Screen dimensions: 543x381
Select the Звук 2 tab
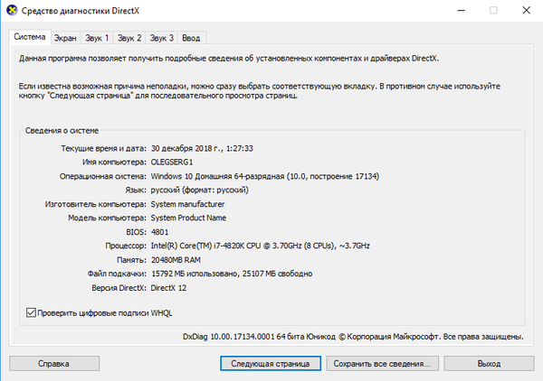tap(129, 38)
